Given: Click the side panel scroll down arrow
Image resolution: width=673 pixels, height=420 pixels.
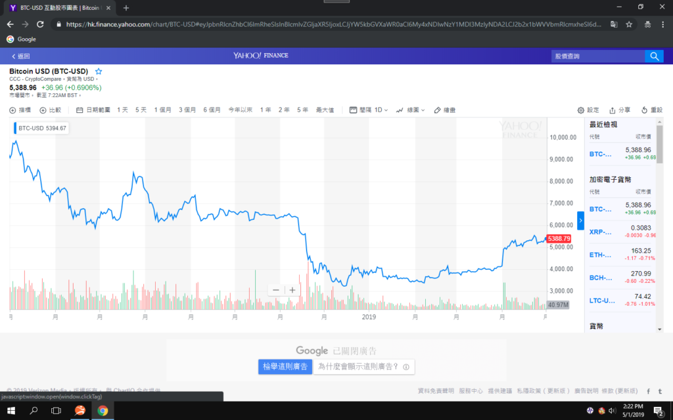Looking at the screenshot, I should 660,329.
